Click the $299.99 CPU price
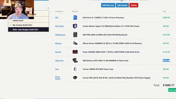The height and width of the screenshot is (99, 176). click(166, 18)
